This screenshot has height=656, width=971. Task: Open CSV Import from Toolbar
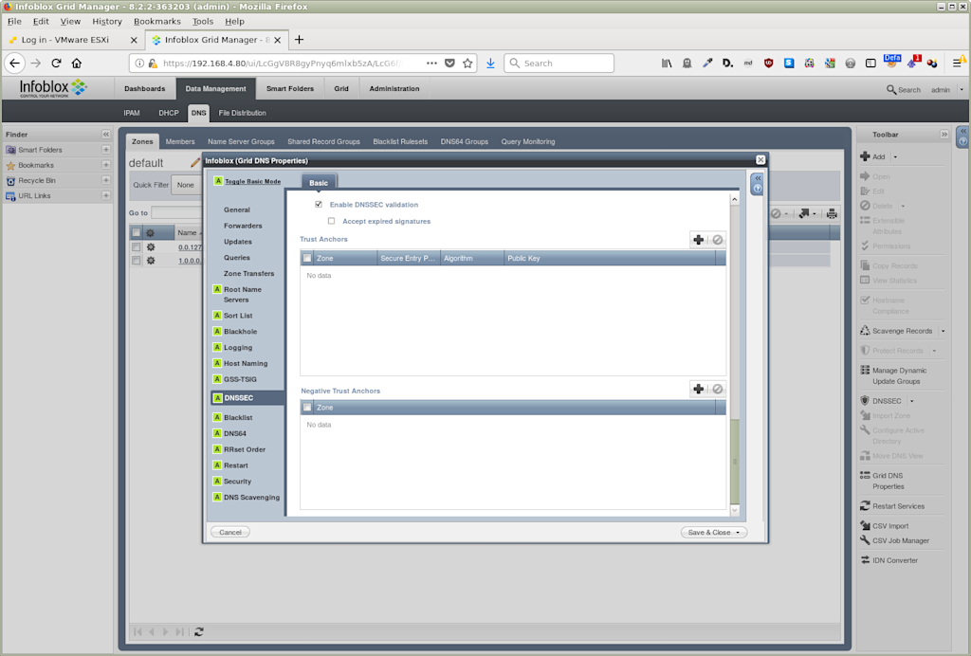tap(890, 526)
